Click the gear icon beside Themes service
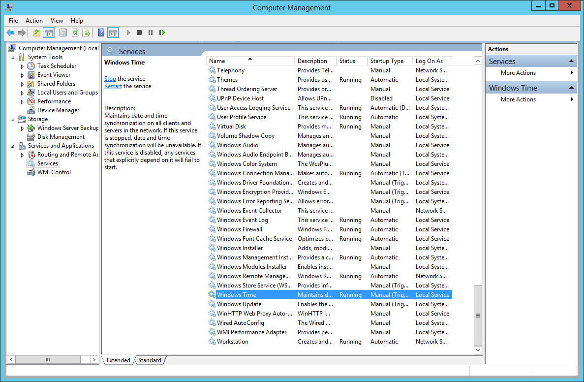 212,79
